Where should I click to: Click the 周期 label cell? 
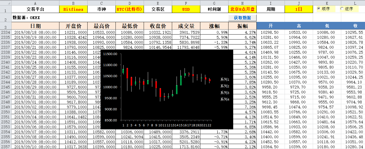pos(271,9)
